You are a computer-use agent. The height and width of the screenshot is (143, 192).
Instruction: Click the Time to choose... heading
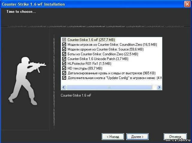coord(21,12)
